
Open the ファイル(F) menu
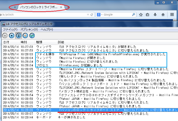tap(10, 30)
